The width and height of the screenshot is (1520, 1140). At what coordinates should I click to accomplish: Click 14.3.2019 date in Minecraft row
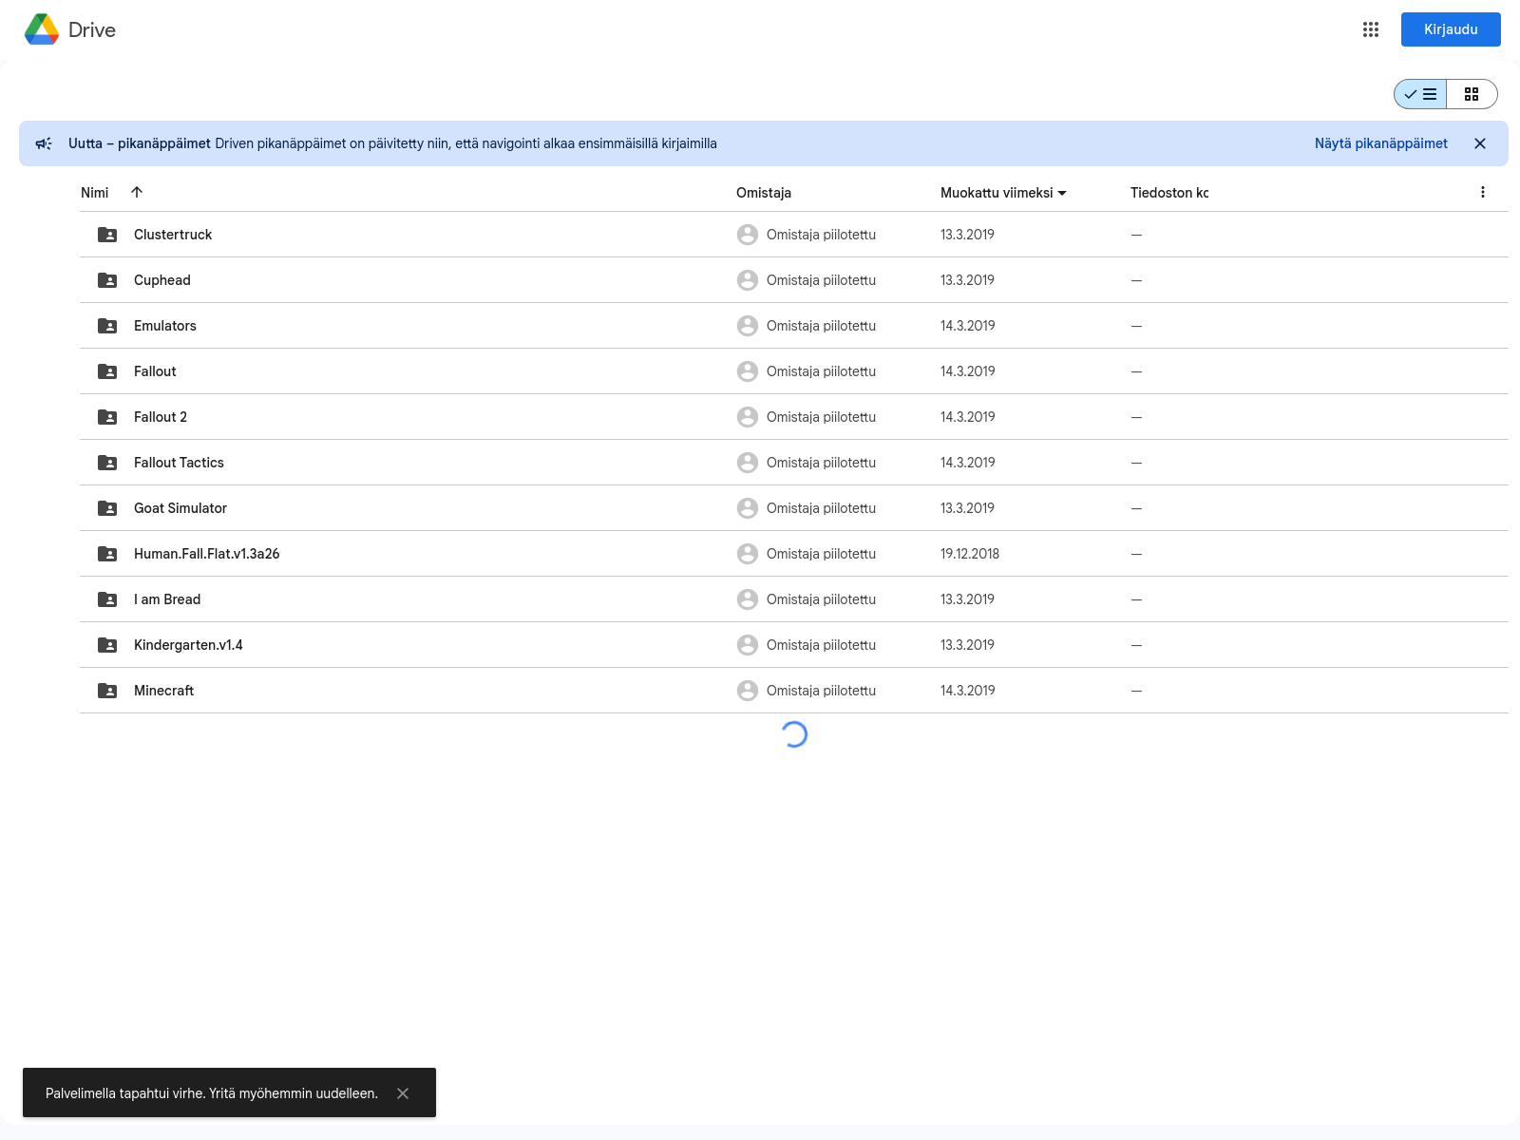968,691
